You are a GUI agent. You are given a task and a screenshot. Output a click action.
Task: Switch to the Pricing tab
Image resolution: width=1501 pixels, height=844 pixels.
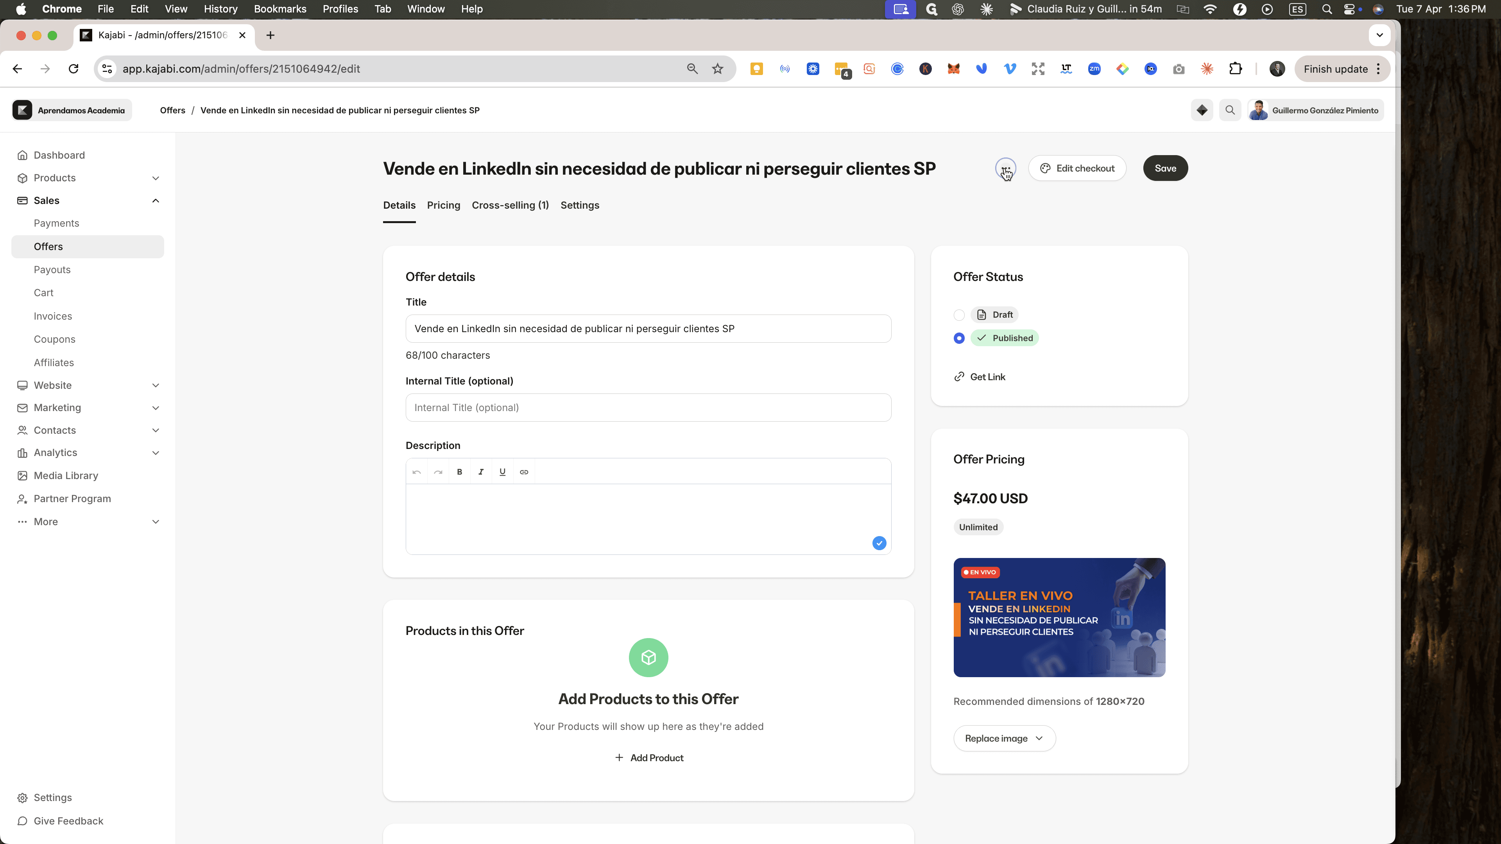tap(443, 205)
